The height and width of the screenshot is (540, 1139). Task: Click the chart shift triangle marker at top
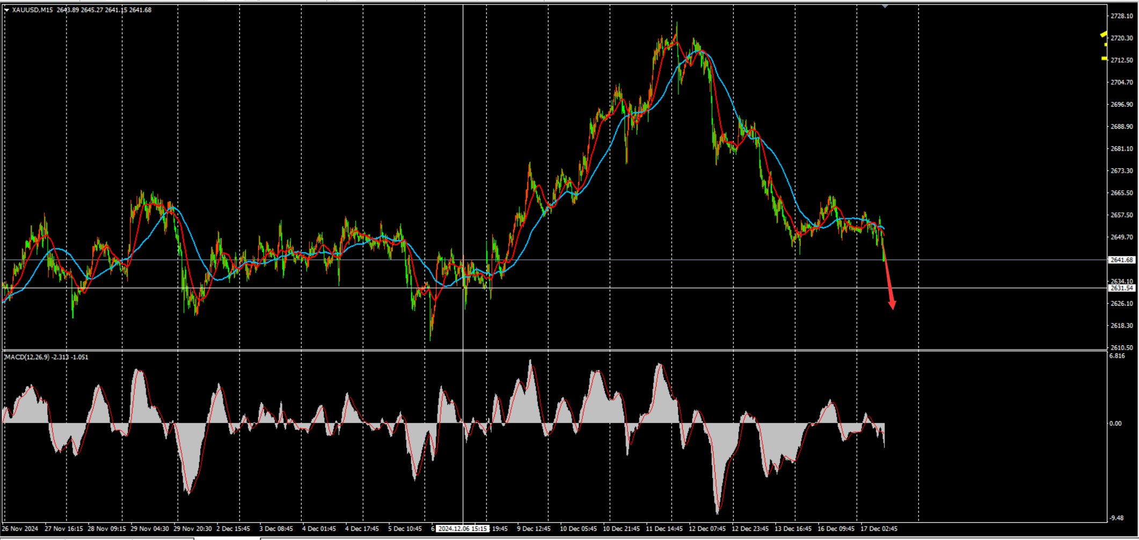885,6
